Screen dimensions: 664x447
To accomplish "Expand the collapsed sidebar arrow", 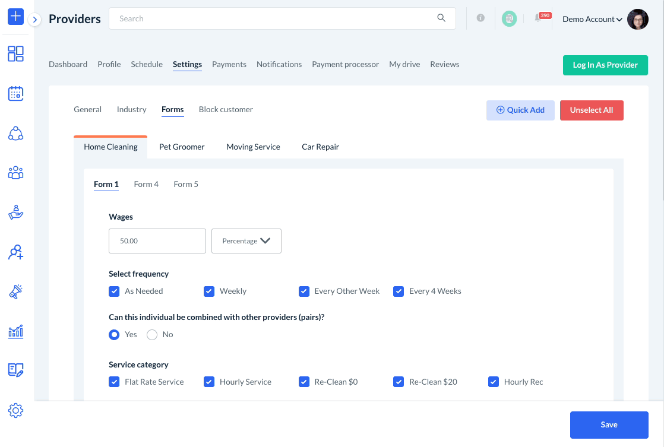I will [x=35, y=20].
